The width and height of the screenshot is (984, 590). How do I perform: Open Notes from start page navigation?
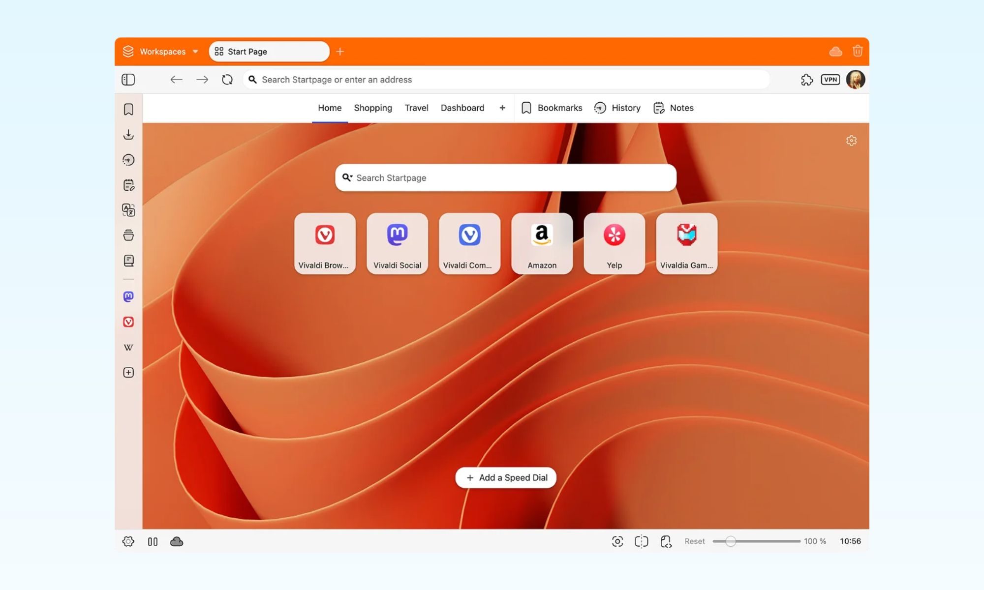(673, 108)
